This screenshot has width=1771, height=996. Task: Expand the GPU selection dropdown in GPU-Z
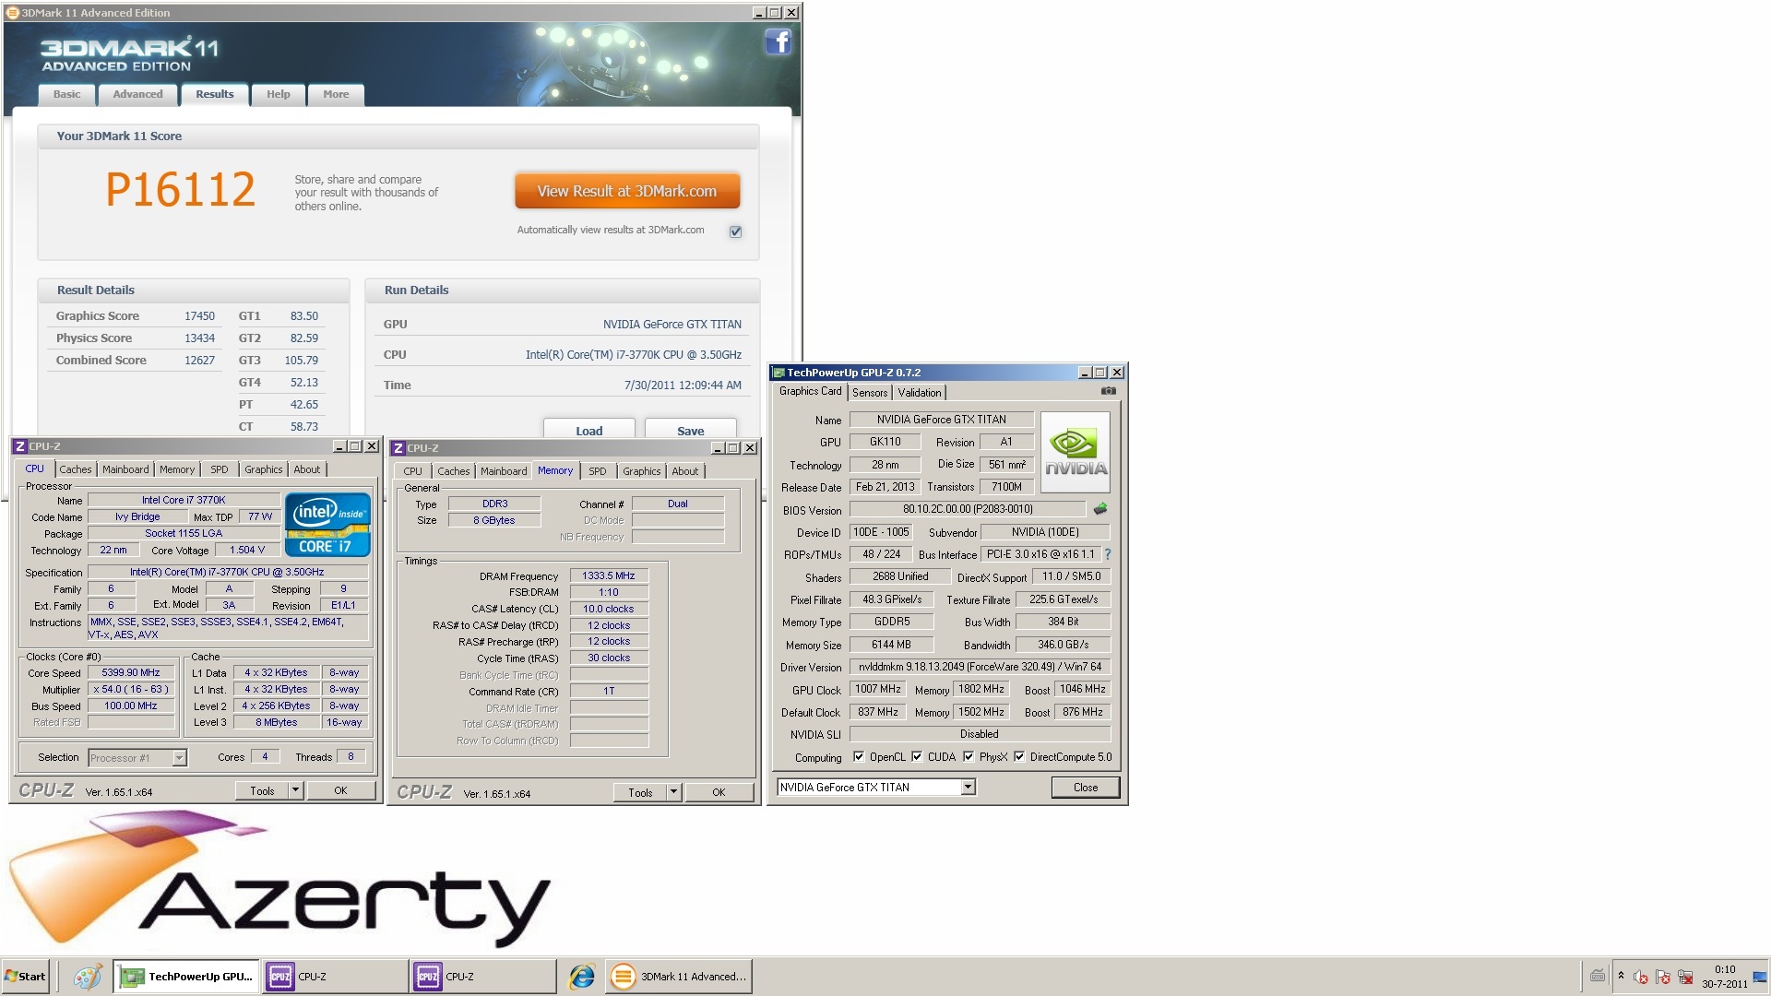coord(968,788)
